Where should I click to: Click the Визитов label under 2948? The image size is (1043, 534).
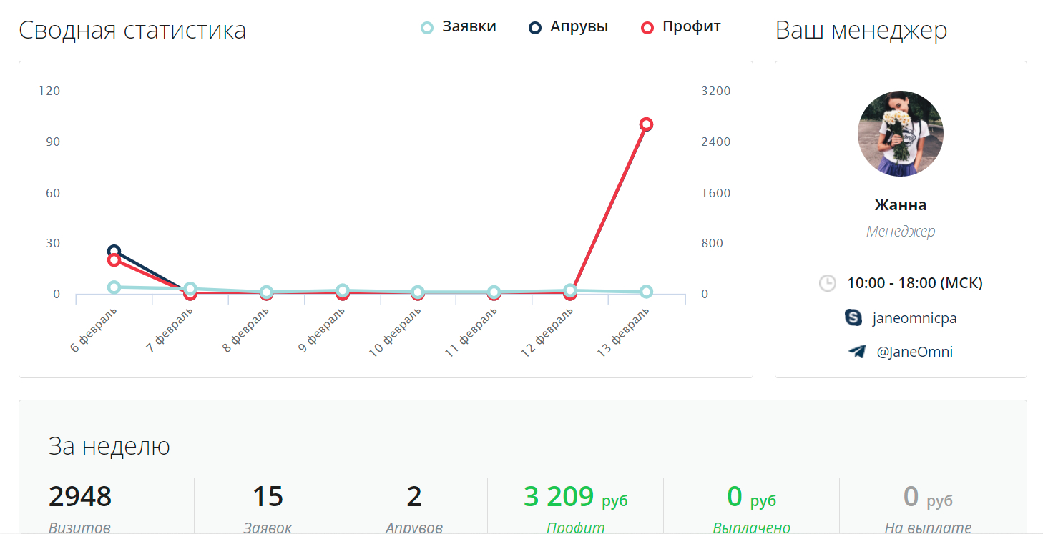pyautogui.click(x=80, y=528)
